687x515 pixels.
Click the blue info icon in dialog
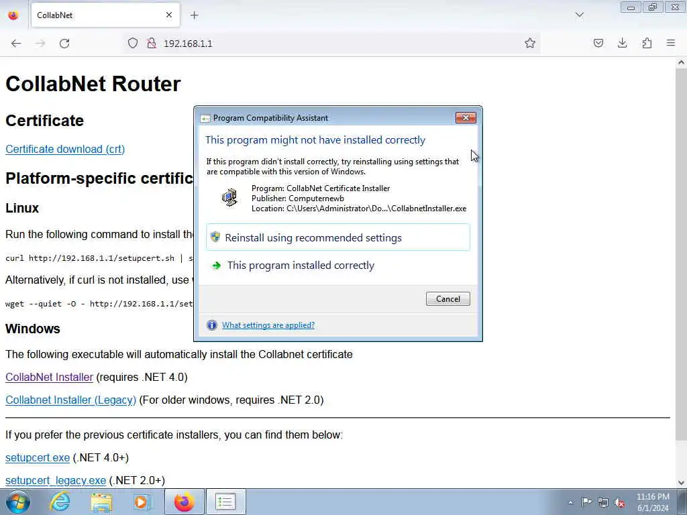pos(212,325)
